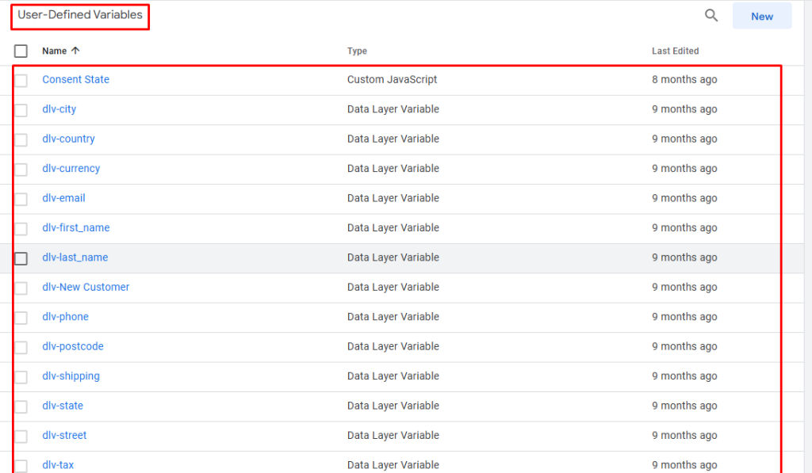This screenshot has height=473, width=812.
Task: Sort by the Name column header
Action: tap(55, 51)
